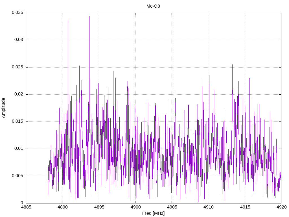Click y-axis tick label 0.02

tap(19, 94)
